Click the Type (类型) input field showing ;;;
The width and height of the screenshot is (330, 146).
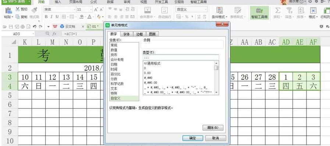[x=181, y=57]
